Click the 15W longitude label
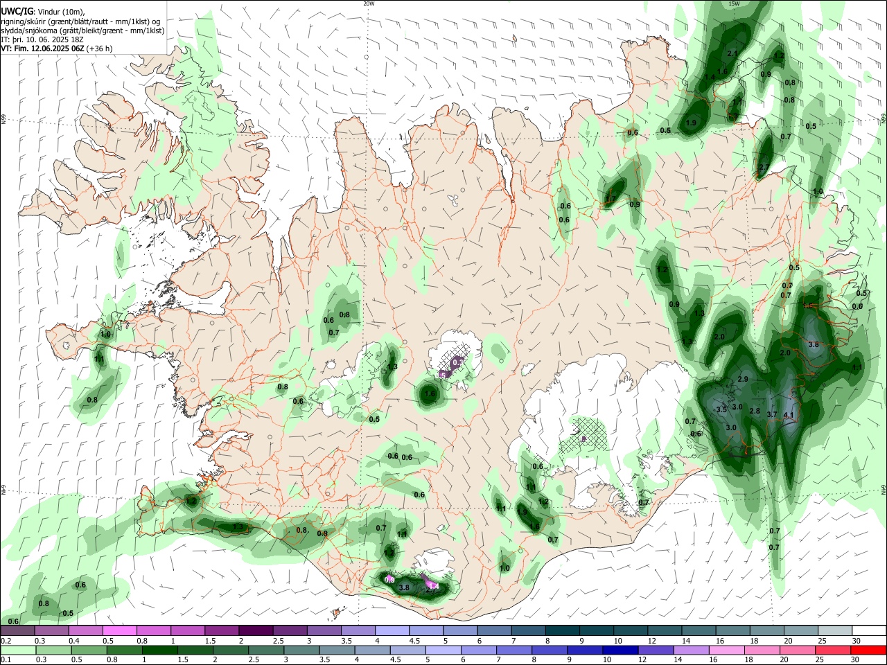 (x=735, y=3)
